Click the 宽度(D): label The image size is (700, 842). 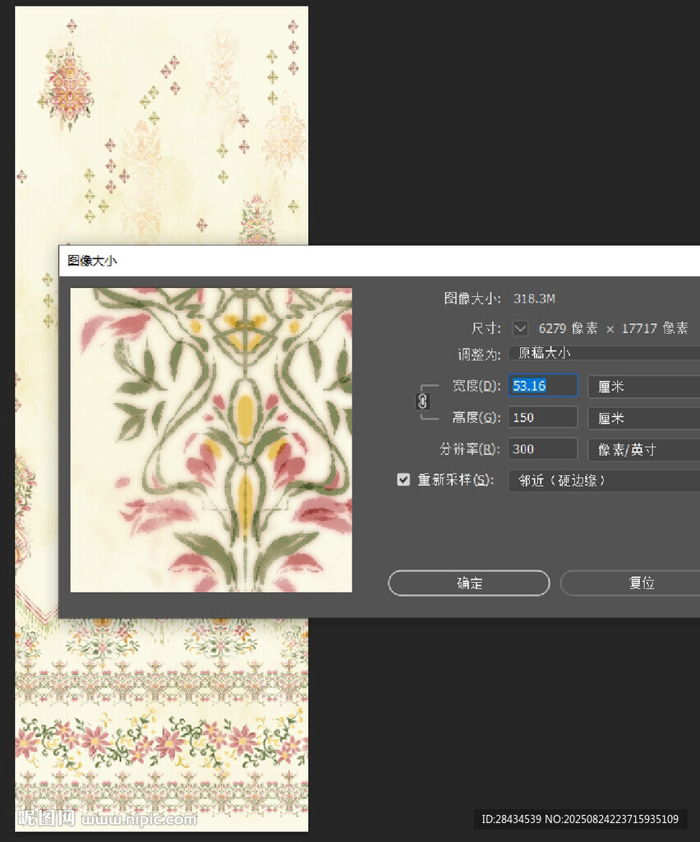pos(477,386)
